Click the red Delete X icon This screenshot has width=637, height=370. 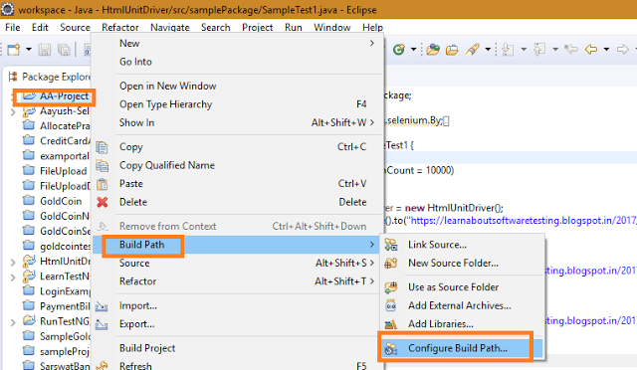coord(103,202)
